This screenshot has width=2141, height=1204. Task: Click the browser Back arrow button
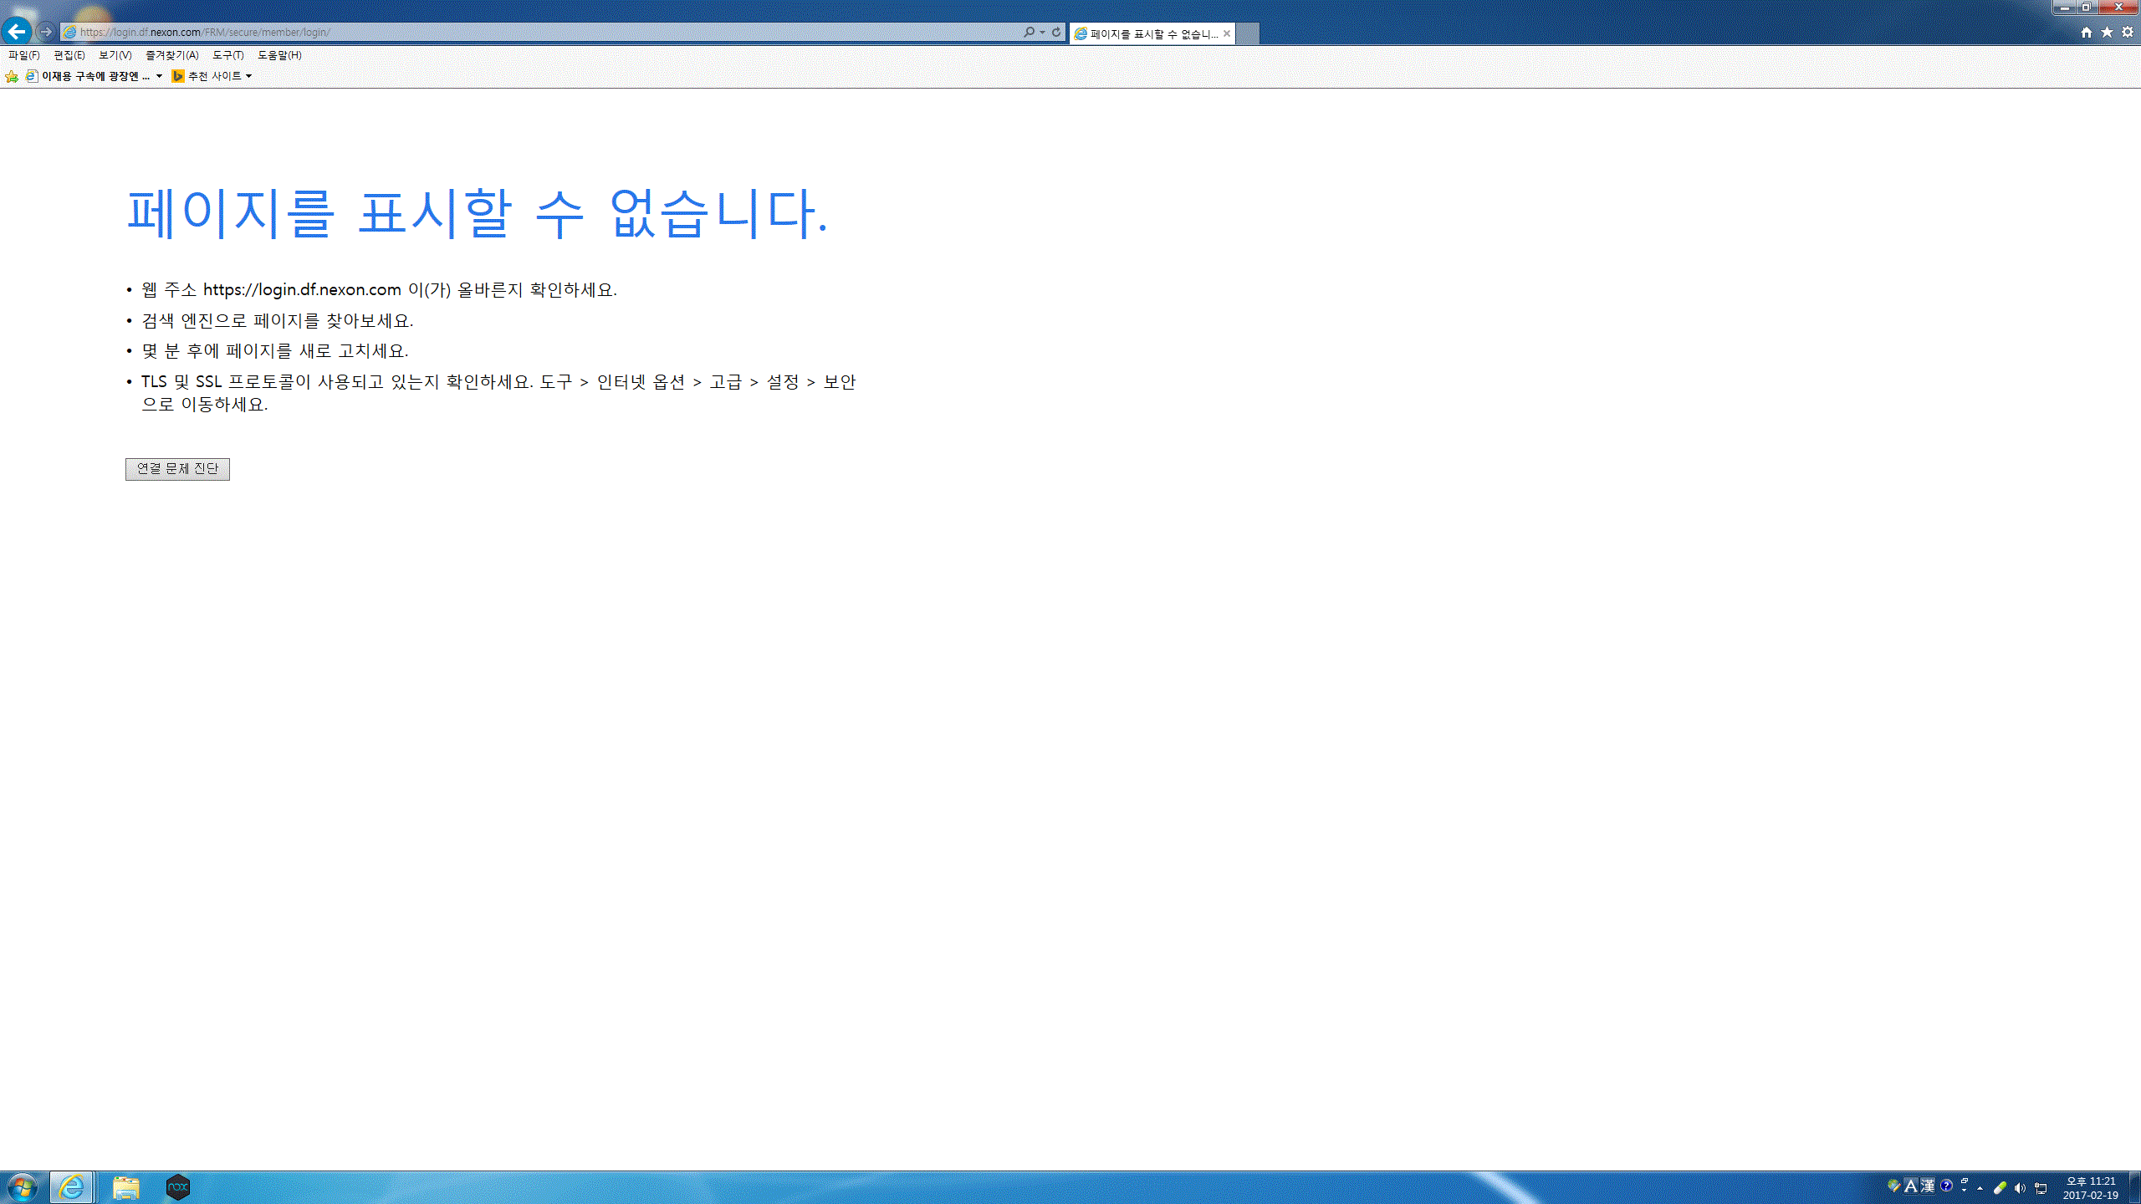pyautogui.click(x=17, y=32)
